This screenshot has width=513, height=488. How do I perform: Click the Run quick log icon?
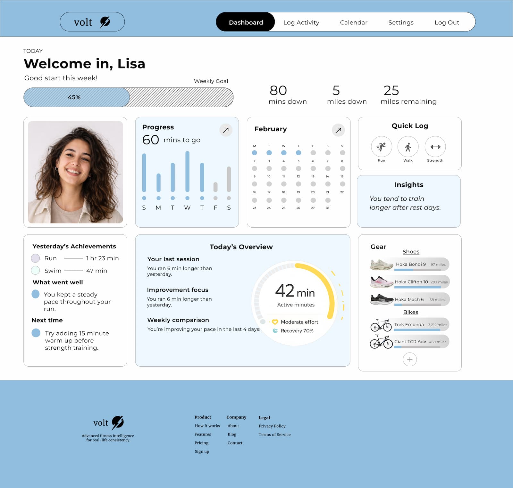tap(381, 147)
